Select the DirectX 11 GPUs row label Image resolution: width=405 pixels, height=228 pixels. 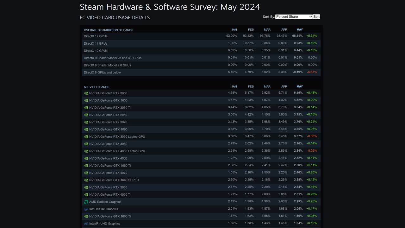96,43
